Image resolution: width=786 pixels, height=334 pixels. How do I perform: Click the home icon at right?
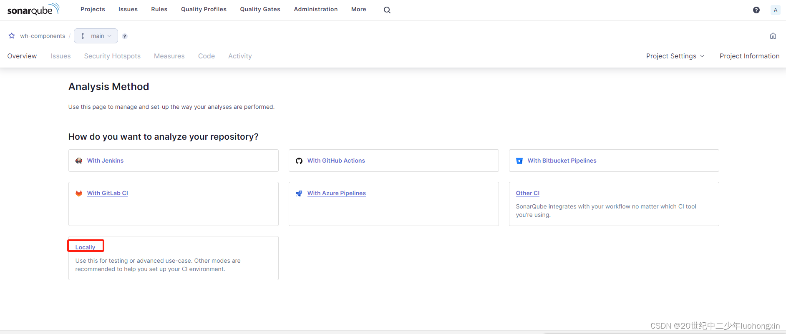pyautogui.click(x=773, y=36)
